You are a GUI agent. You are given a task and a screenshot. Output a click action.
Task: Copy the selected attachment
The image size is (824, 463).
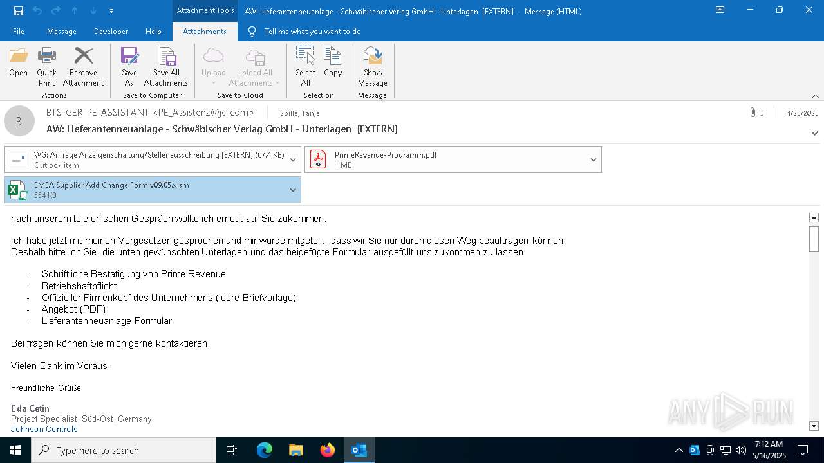coord(333,62)
